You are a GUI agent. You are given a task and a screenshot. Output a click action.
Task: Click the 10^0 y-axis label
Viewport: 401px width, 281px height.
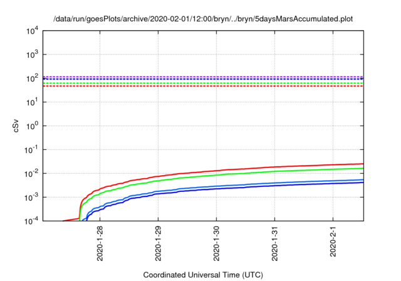pyautogui.click(x=32, y=126)
